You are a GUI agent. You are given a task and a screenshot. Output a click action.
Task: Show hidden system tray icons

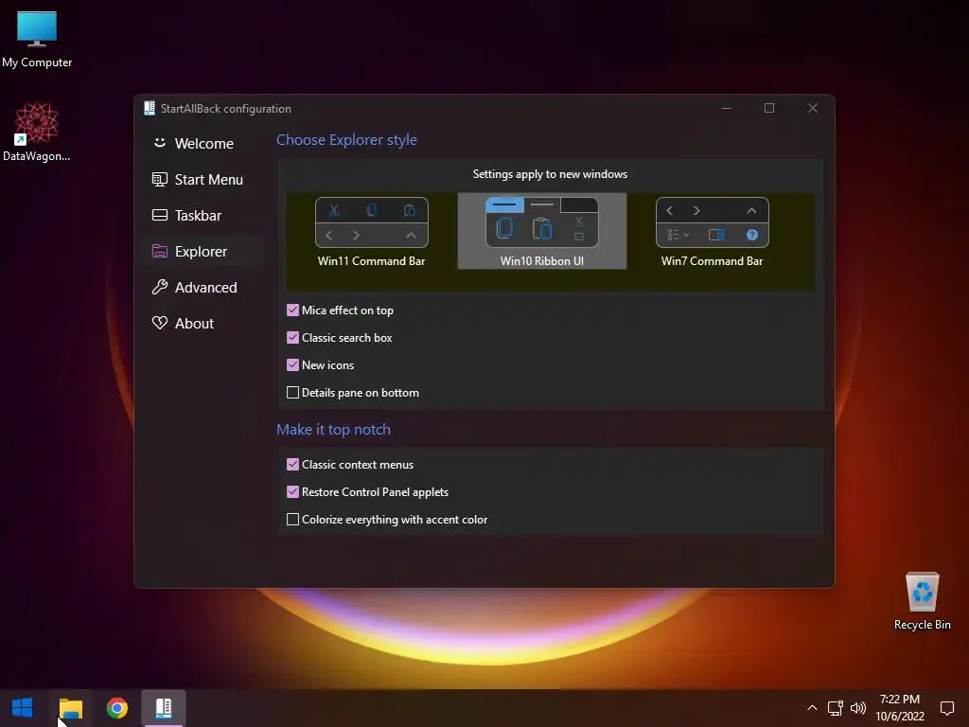[x=812, y=708]
